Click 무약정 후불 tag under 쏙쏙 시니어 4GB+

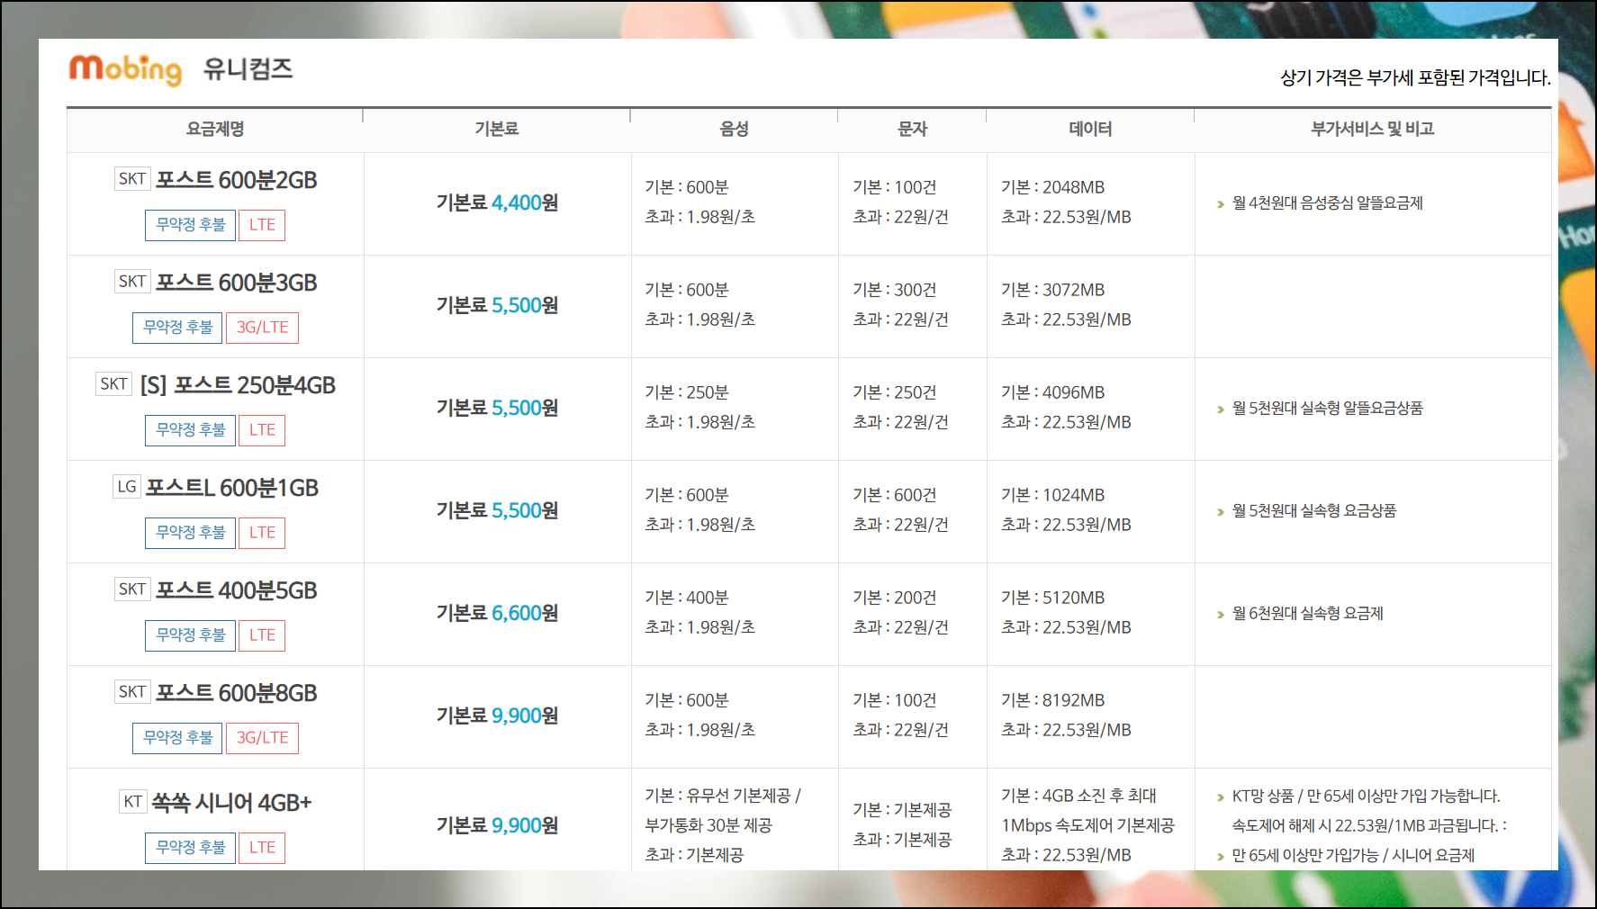pyautogui.click(x=191, y=848)
